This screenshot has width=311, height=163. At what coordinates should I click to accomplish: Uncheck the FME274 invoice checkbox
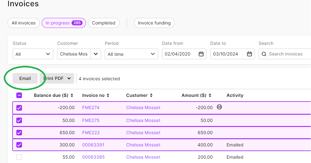click(x=19, y=108)
